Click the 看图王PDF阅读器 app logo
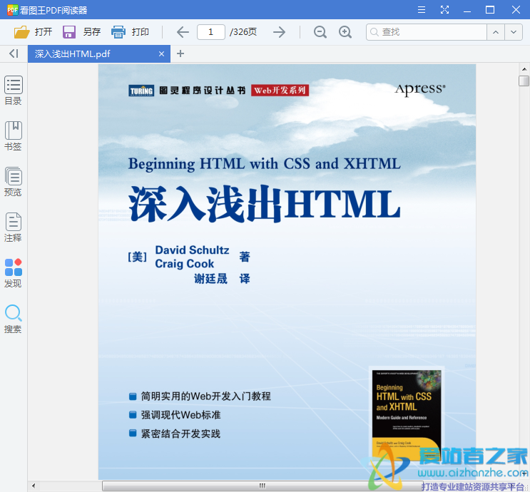Image resolution: width=530 pixels, height=492 pixels. point(13,10)
